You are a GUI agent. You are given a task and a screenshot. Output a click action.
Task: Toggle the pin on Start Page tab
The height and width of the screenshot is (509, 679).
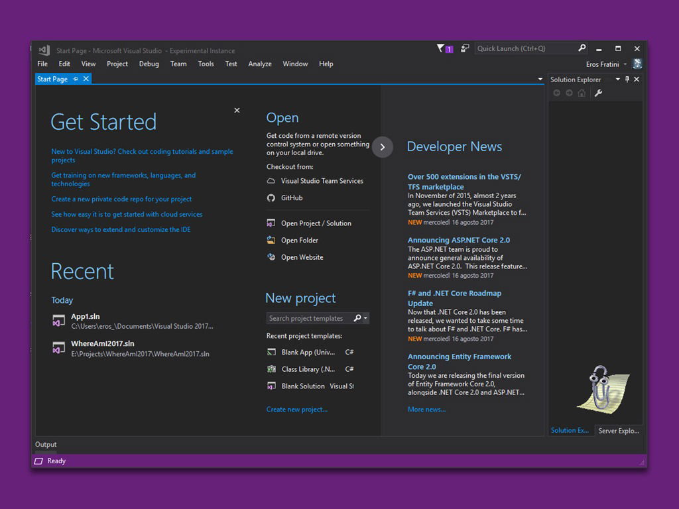(76, 79)
